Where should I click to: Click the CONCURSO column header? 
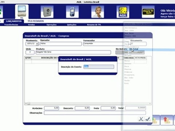[129, 58]
